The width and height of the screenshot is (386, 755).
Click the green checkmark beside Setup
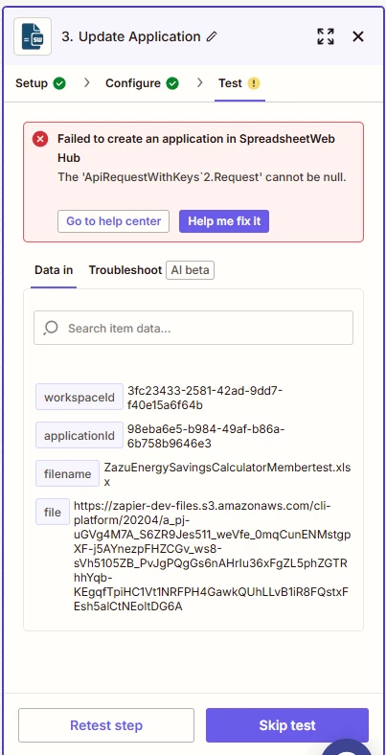[x=59, y=83]
